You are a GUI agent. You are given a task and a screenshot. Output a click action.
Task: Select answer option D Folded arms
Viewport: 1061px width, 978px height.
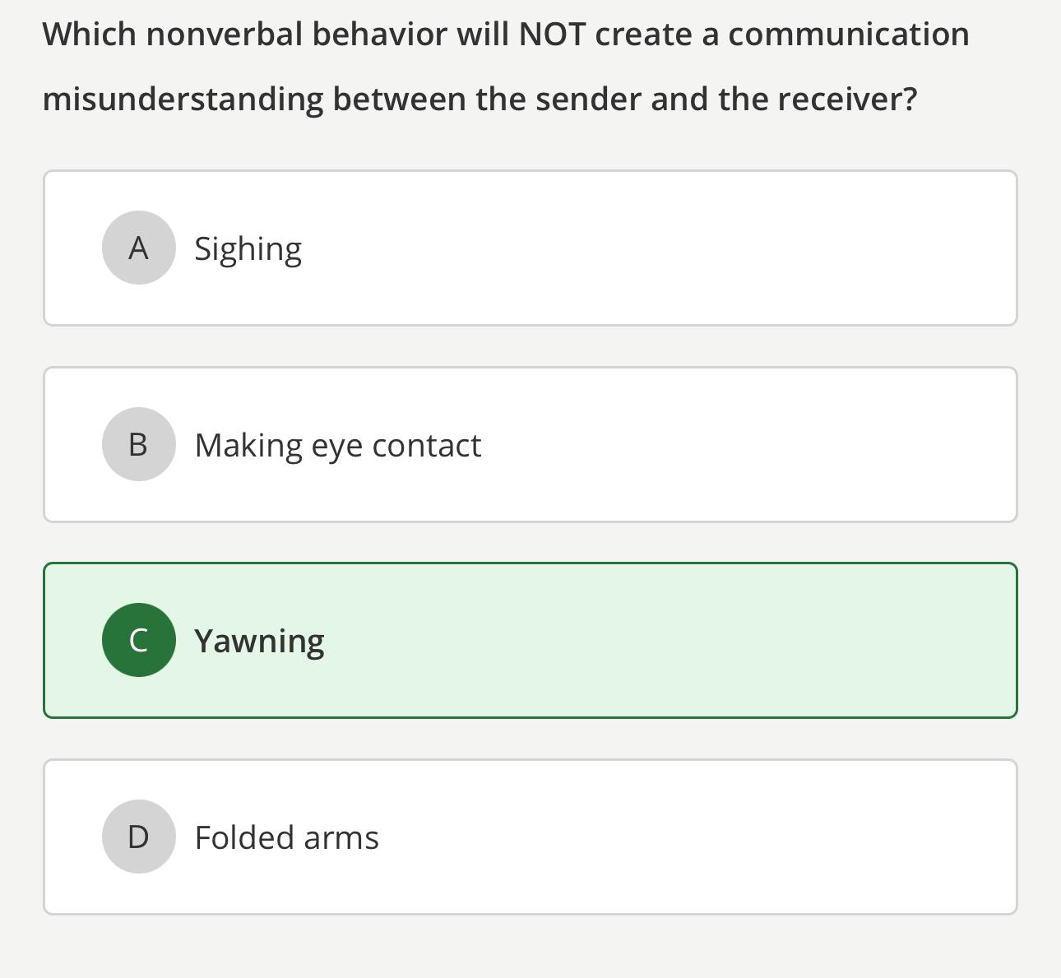tap(530, 837)
